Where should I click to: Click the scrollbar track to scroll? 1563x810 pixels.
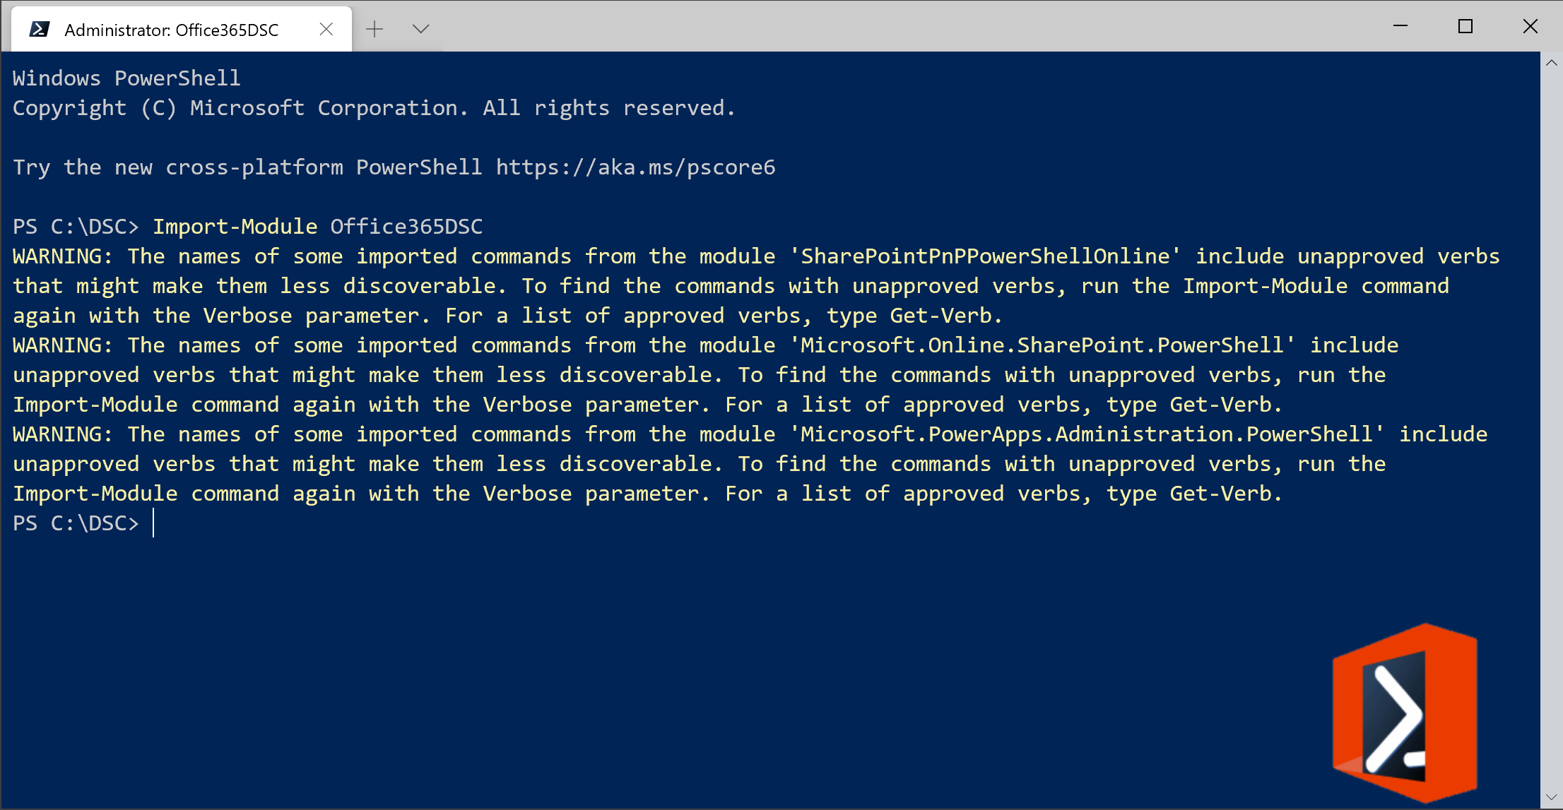click(1552, 424)
